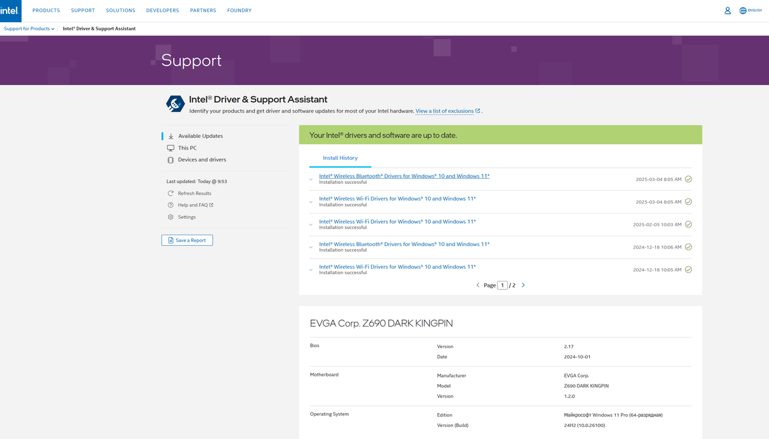
Task: Click the Intel logo
Action: point(10,10)
